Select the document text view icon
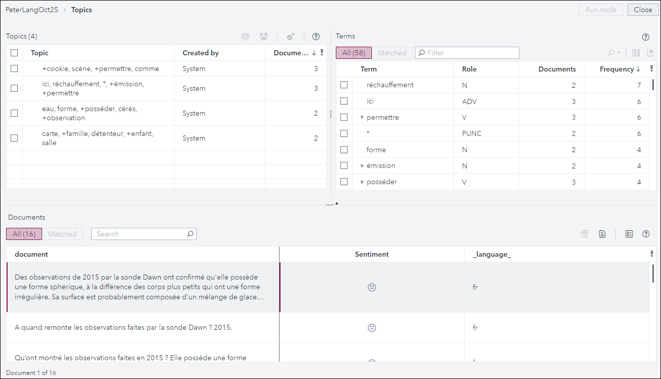661x379 pixels. tap(602, 234)
